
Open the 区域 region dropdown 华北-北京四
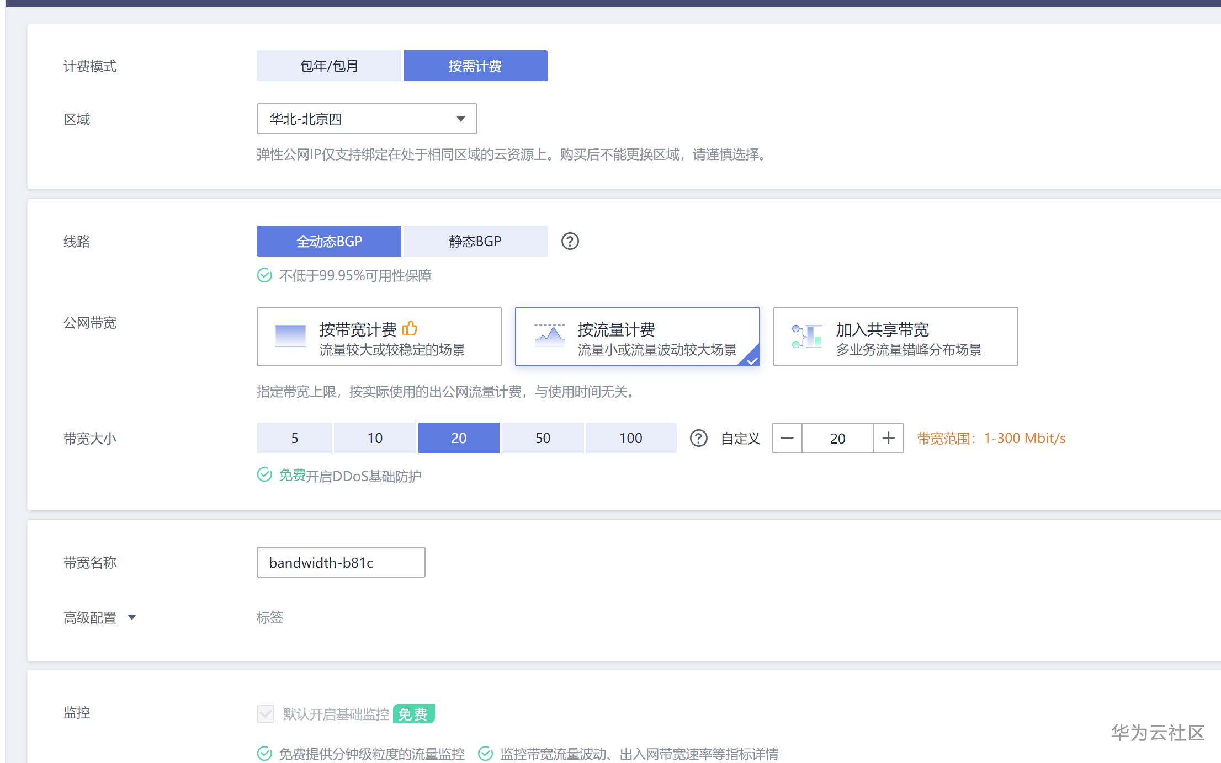coord(367,119)
